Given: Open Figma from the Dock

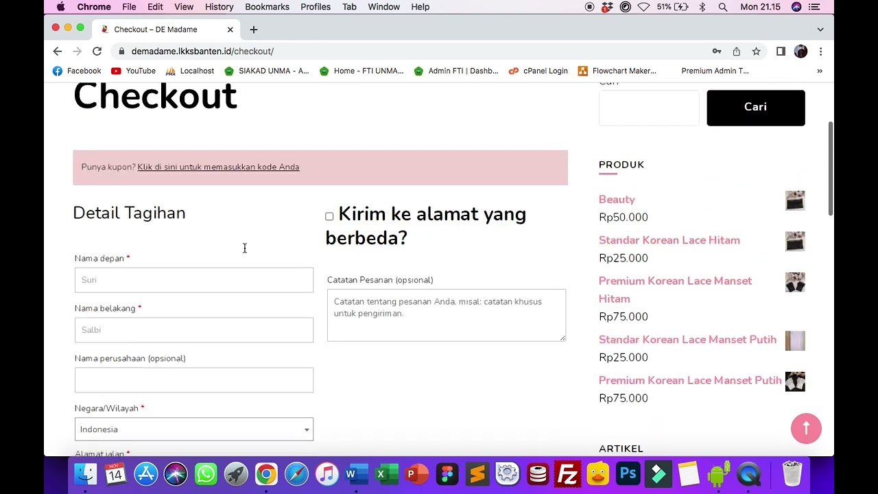Looking at the screenshot, I should (447, 474).
